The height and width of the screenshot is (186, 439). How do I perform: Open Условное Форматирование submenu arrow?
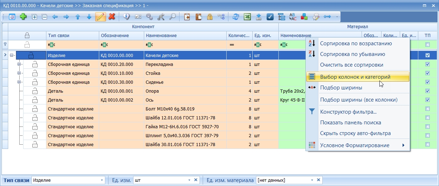[404, 145]
